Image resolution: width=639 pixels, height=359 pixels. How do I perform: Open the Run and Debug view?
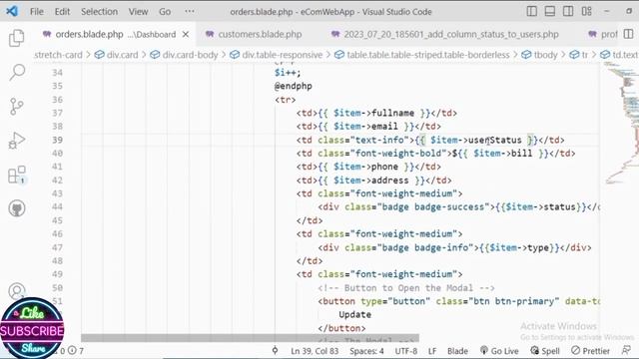[17, 141]
